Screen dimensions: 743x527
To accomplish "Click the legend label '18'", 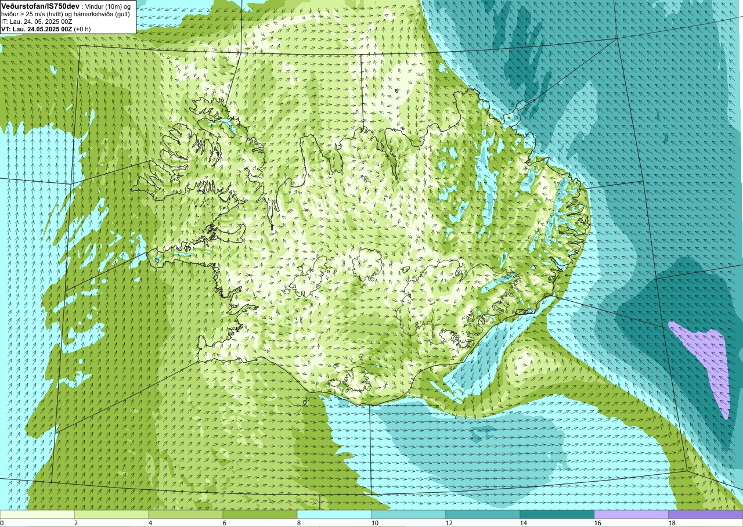I will click(672, 523).
